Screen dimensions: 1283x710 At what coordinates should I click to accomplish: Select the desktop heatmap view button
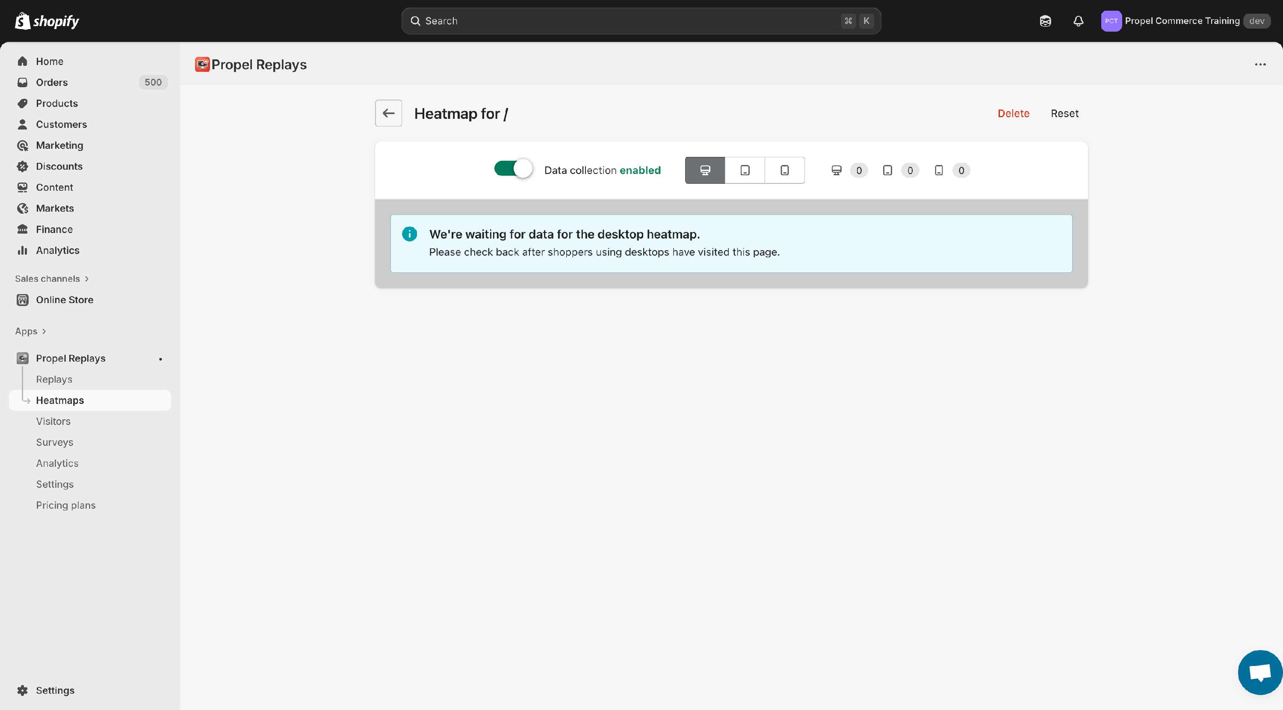point(705,170)
